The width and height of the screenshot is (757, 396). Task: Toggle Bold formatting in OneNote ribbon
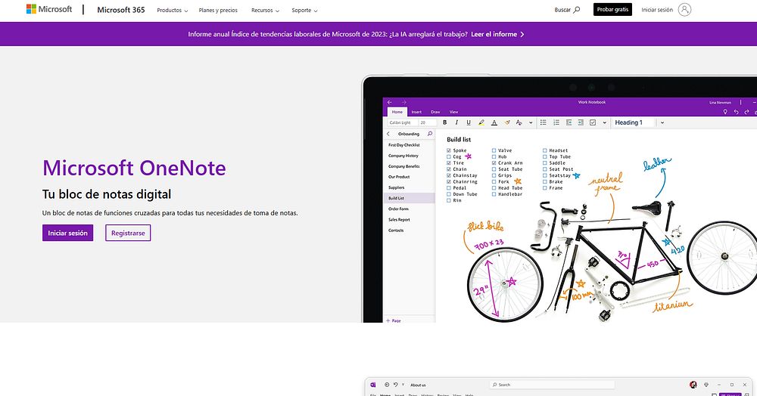(444, 122)
